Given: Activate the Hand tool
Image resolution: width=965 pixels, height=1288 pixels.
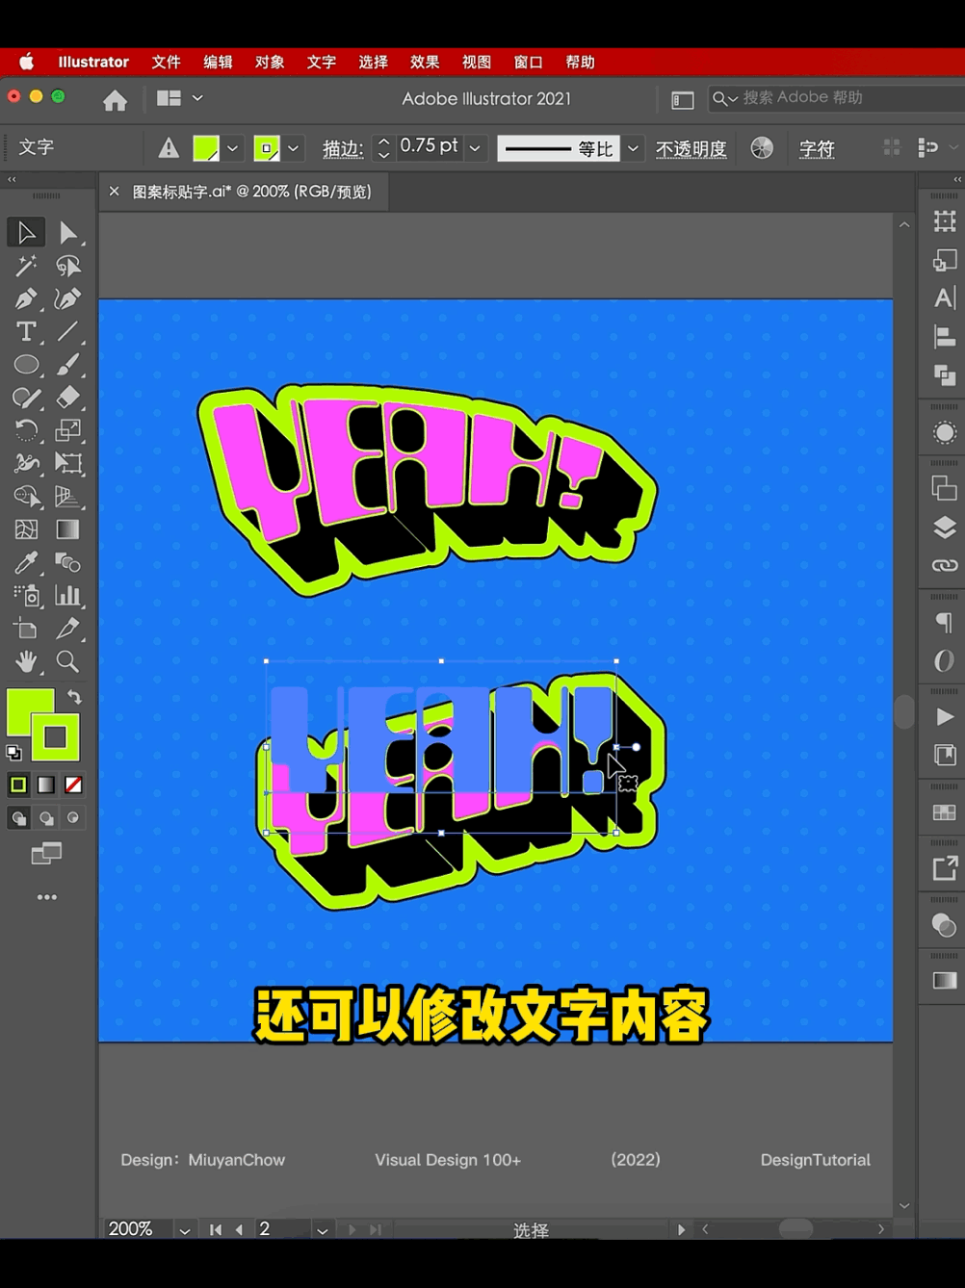Looking at the screenshot, I should [26, 661].
